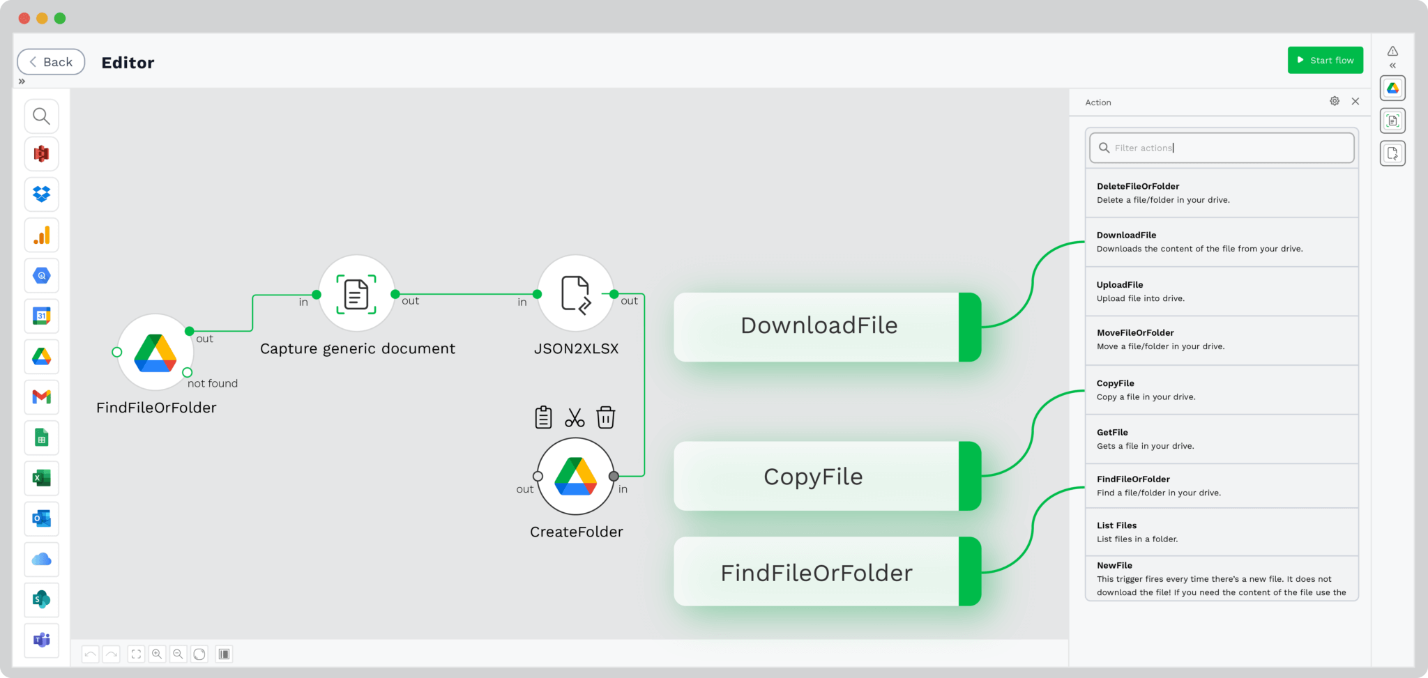The height and width of the screenshot is (678, 1428).
Task: Select the cut scissors icon above CreateFolder
Action: pos(574,417)
